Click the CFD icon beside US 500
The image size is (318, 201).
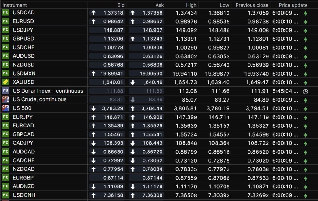(6, 108)
